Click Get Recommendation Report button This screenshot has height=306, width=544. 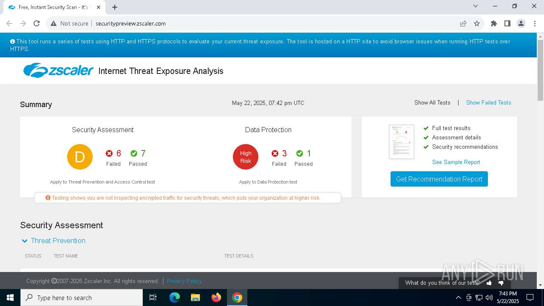click(439, 179)
